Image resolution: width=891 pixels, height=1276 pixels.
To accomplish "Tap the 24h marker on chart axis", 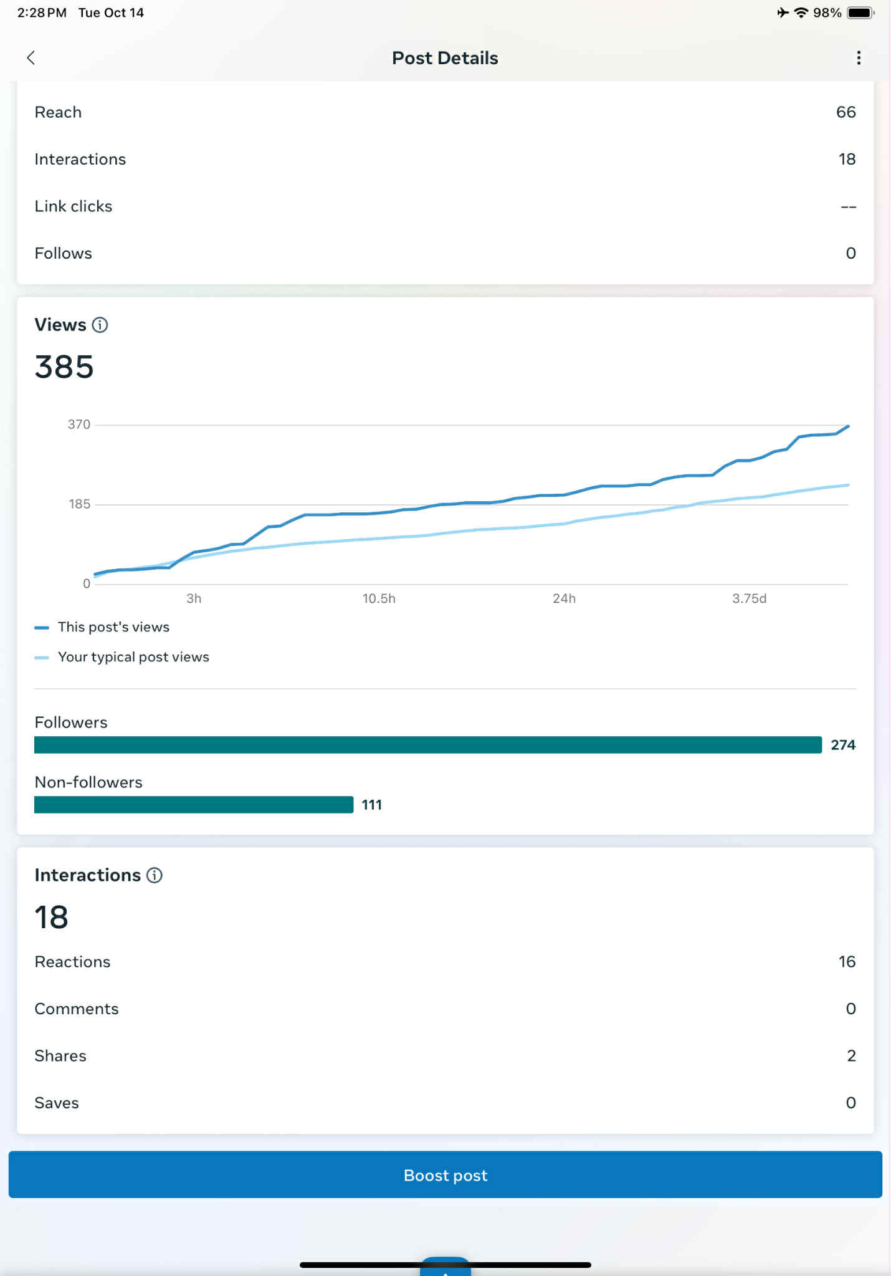I will (x=564, y=598).
